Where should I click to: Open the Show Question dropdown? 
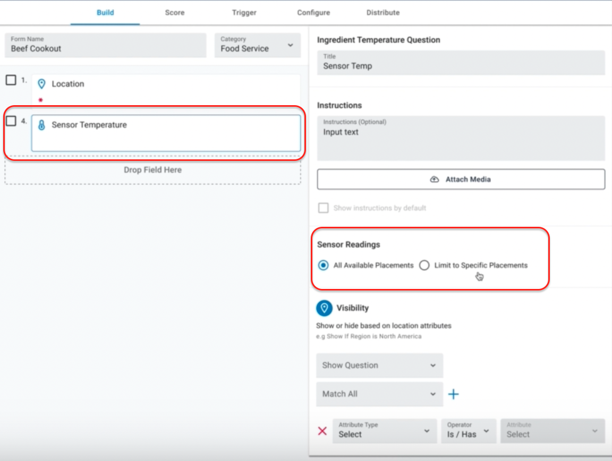click(x=379, y=365)
